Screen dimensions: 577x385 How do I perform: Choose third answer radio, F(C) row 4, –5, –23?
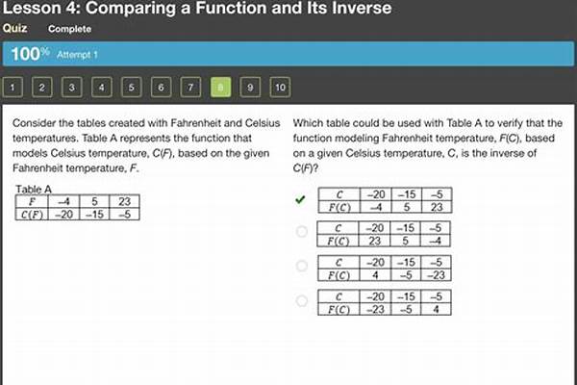(x=302, y=266)
